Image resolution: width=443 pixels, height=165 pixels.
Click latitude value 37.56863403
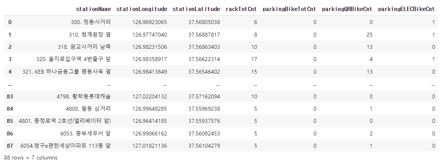204,47
